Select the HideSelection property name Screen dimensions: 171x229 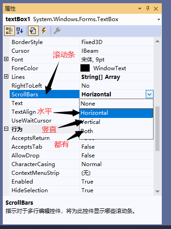(x=30, y=190)
